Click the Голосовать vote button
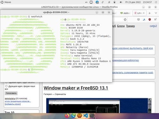 coord(11,93)
